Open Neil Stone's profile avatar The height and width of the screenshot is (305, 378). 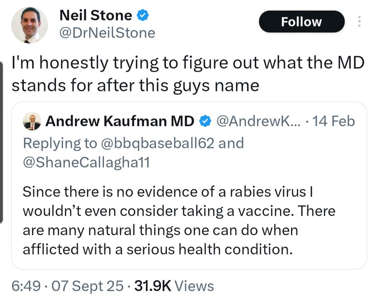tap(29, 25)
